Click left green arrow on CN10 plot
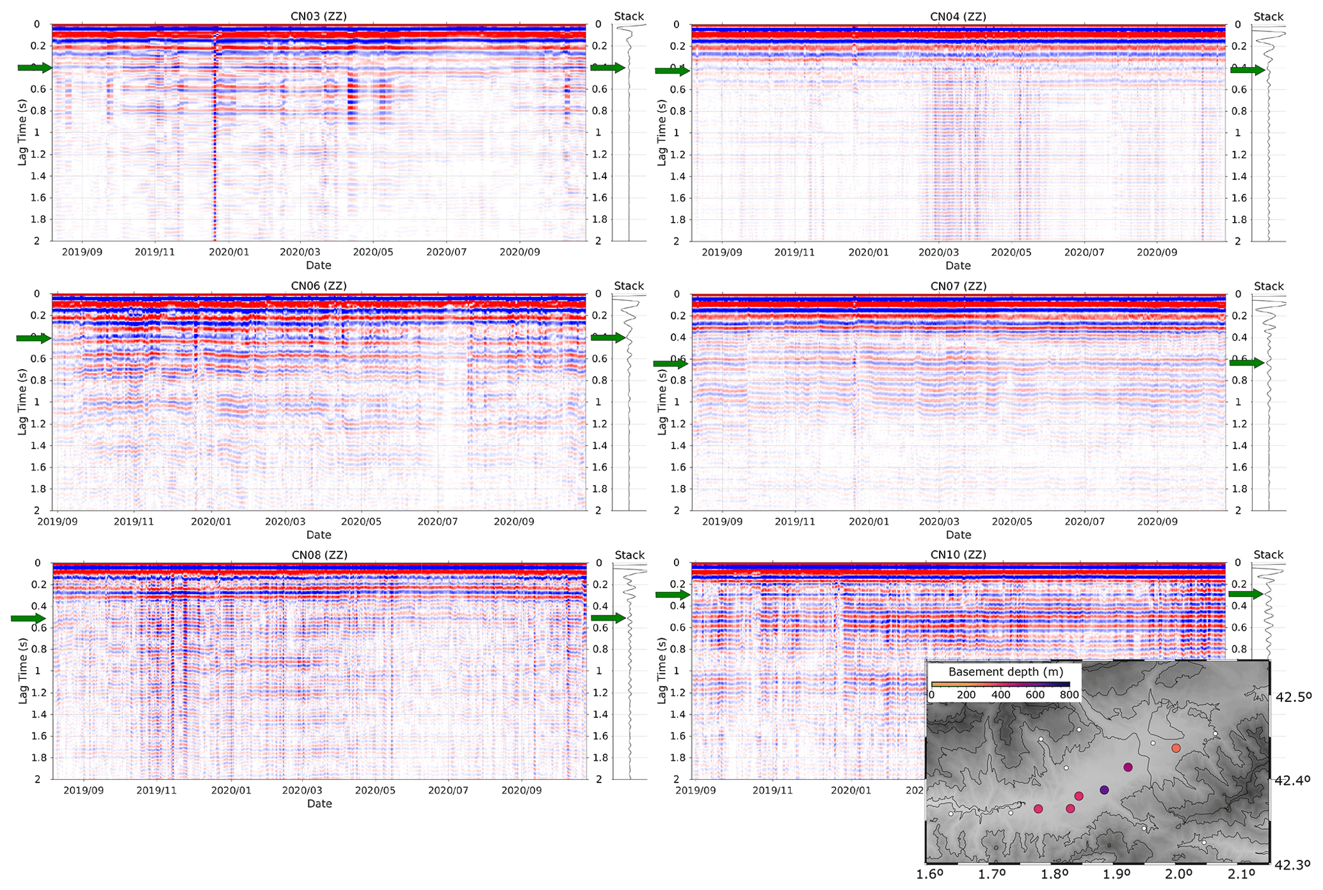The image size is (1323, 890). [672, 595]
